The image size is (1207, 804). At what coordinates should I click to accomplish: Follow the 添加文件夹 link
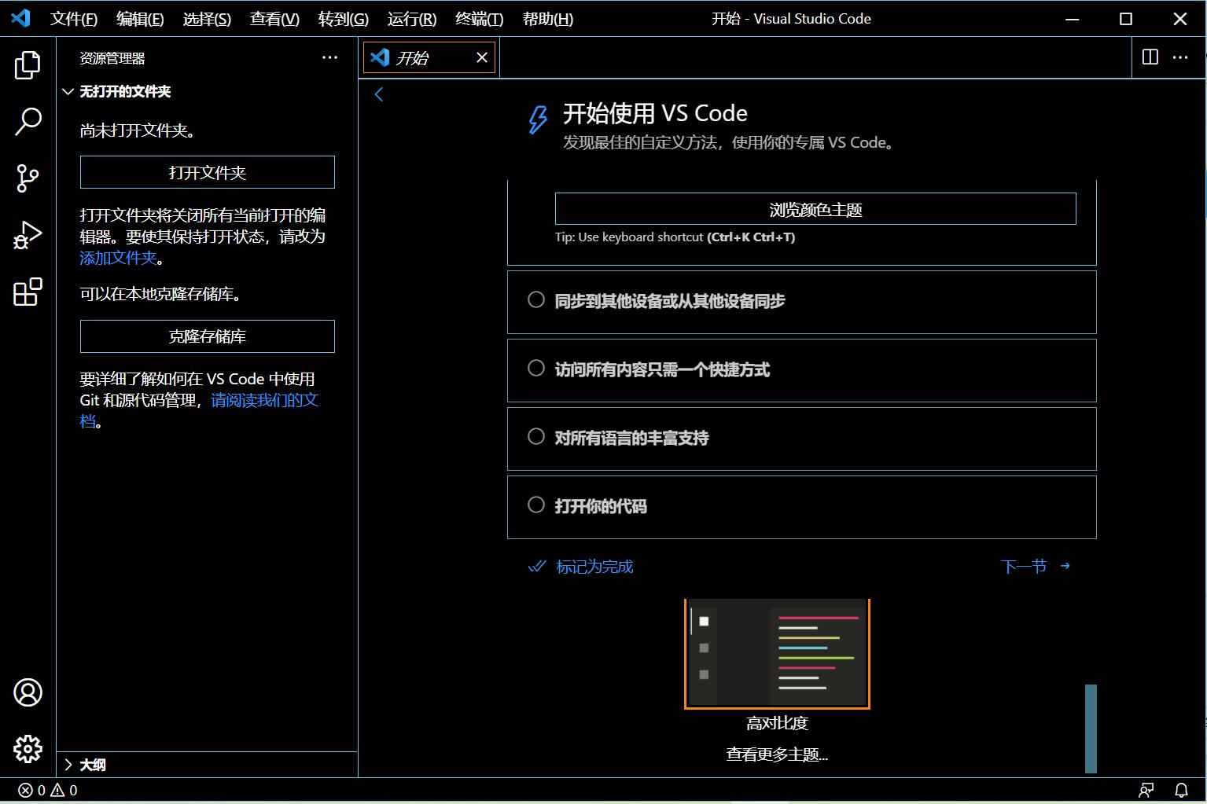coord(118,258)
